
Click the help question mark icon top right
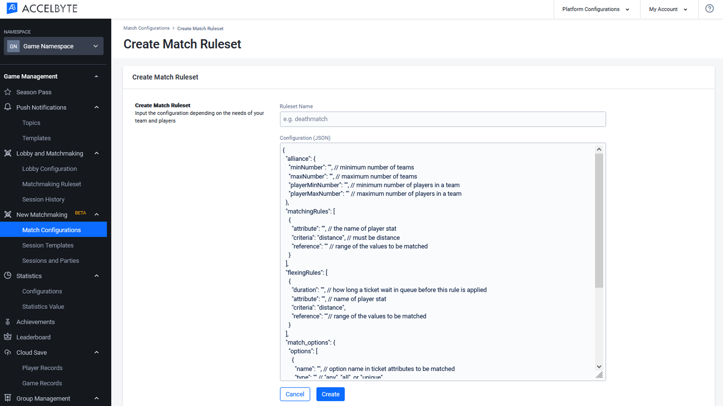tap(709, 8)
